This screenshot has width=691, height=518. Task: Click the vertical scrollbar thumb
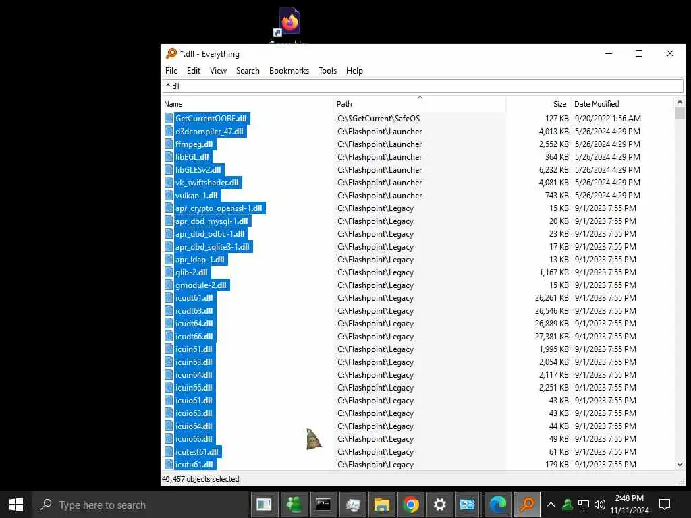680,113
